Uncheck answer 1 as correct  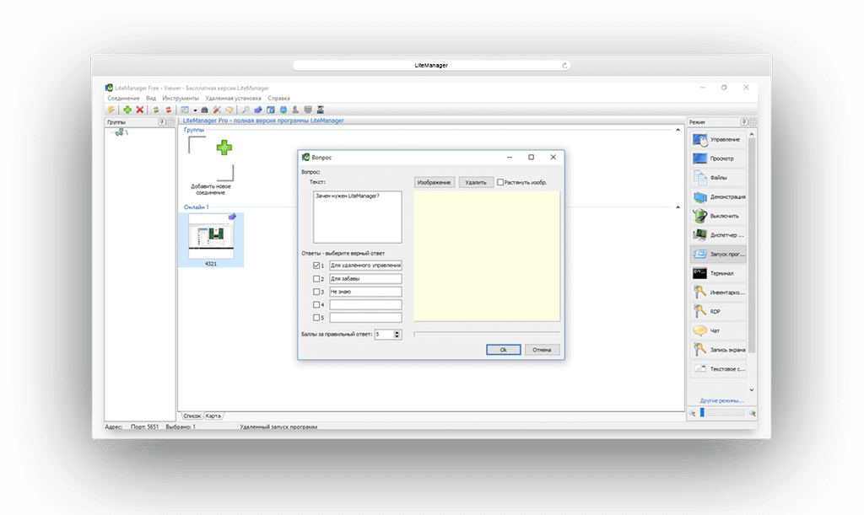[316, 266]
